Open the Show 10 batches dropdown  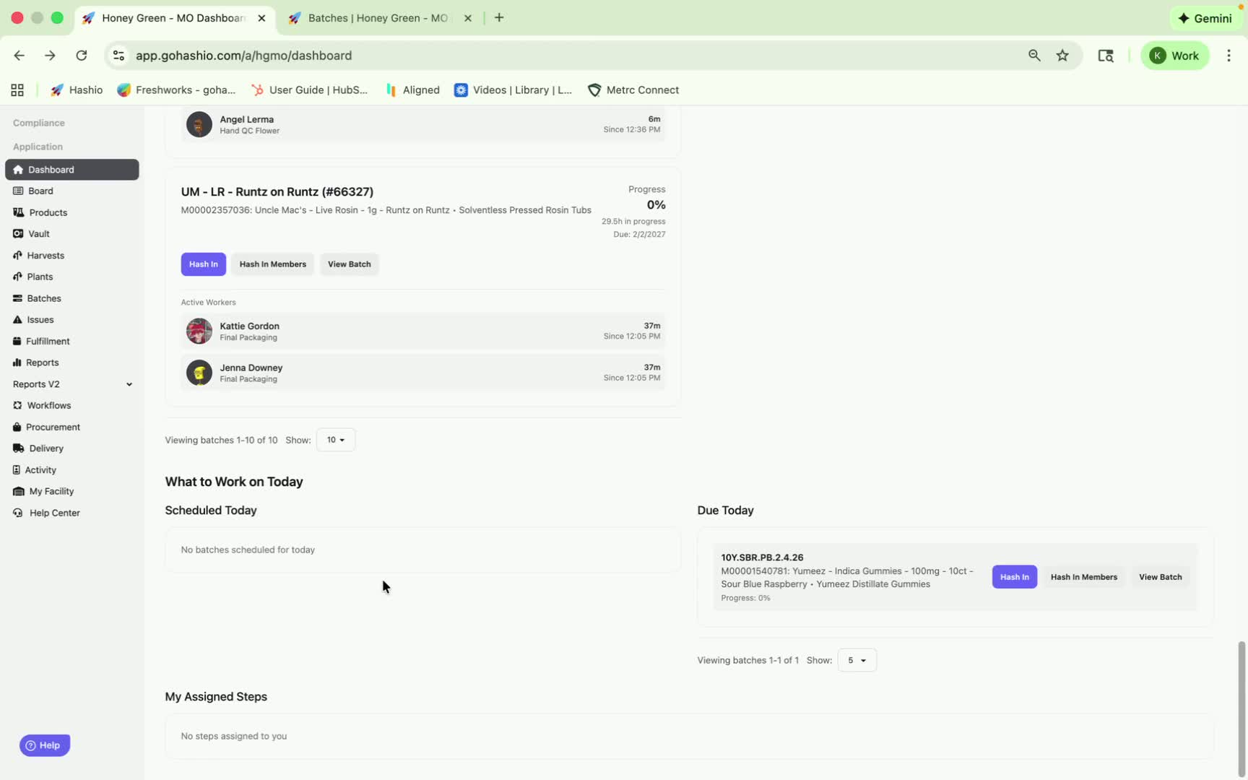click(x=336, y=440)
